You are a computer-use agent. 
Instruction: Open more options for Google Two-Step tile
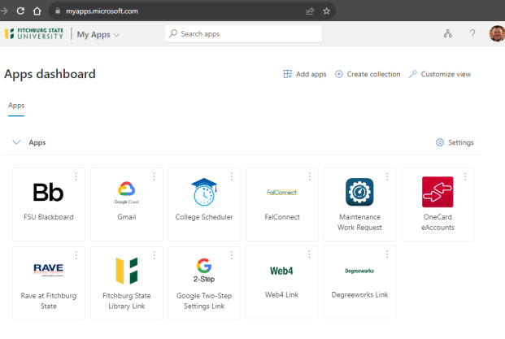coord(232,255)
